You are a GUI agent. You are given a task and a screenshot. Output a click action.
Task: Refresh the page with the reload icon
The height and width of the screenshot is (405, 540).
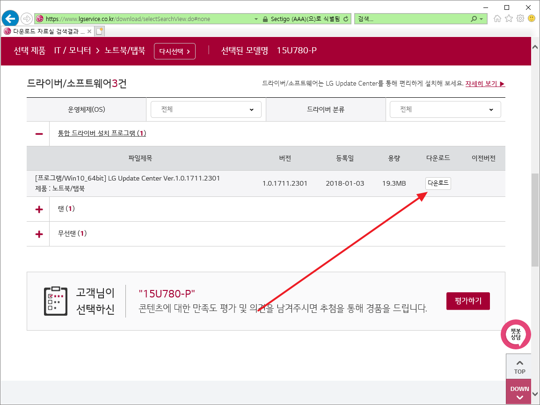point(346,19)
